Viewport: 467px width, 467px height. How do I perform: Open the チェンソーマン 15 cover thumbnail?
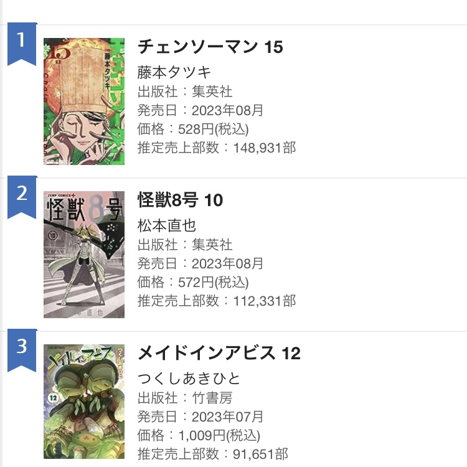click(x=84, y=101)
